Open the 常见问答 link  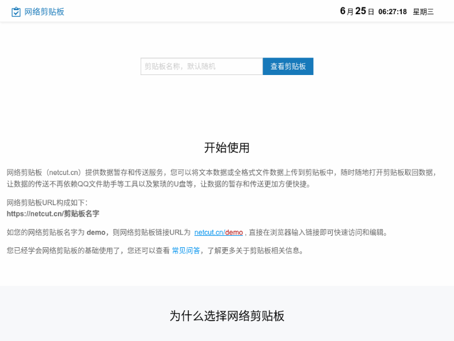[186, 251]
